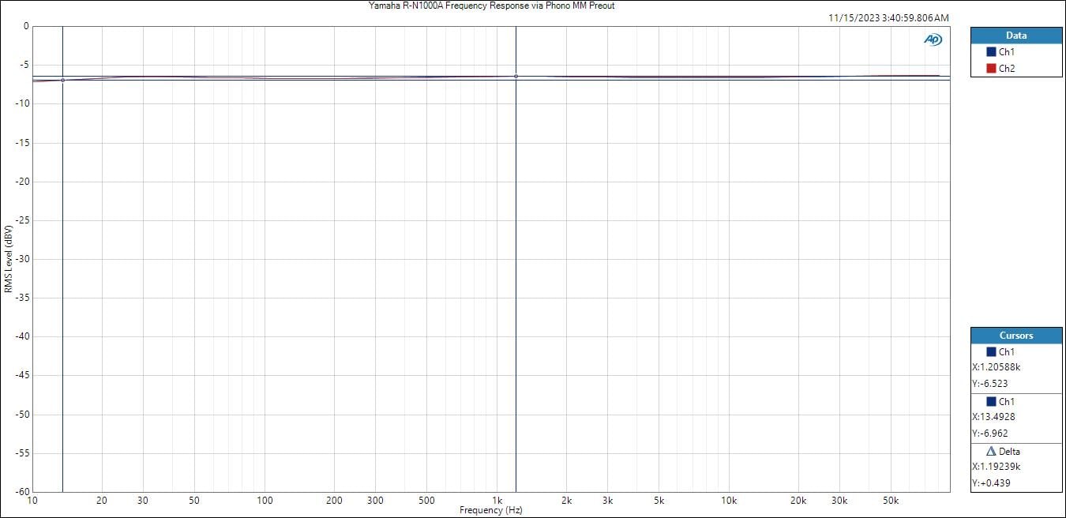
Task: Click the 20k tick label on frequency axis
Action: click(x=798, y=501)
